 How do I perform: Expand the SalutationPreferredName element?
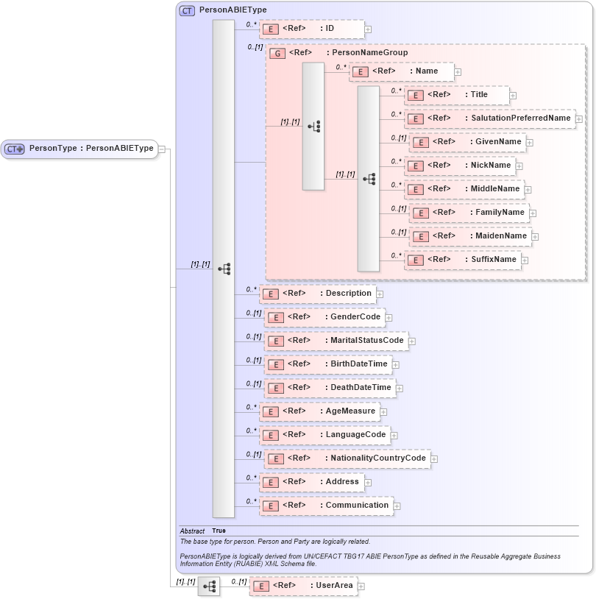pyautogui.click(x=579, y=118)
